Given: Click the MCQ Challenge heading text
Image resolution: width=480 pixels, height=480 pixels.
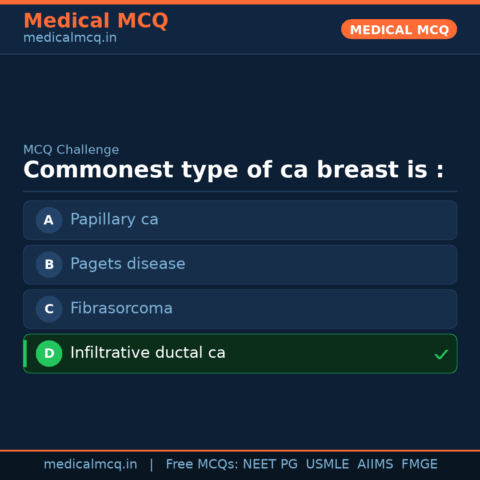Looking at the screenshot, I should [71, 150].
